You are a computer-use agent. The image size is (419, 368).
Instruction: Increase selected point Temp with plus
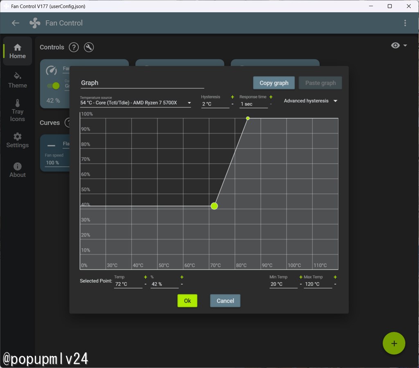(x=145, y=277)
